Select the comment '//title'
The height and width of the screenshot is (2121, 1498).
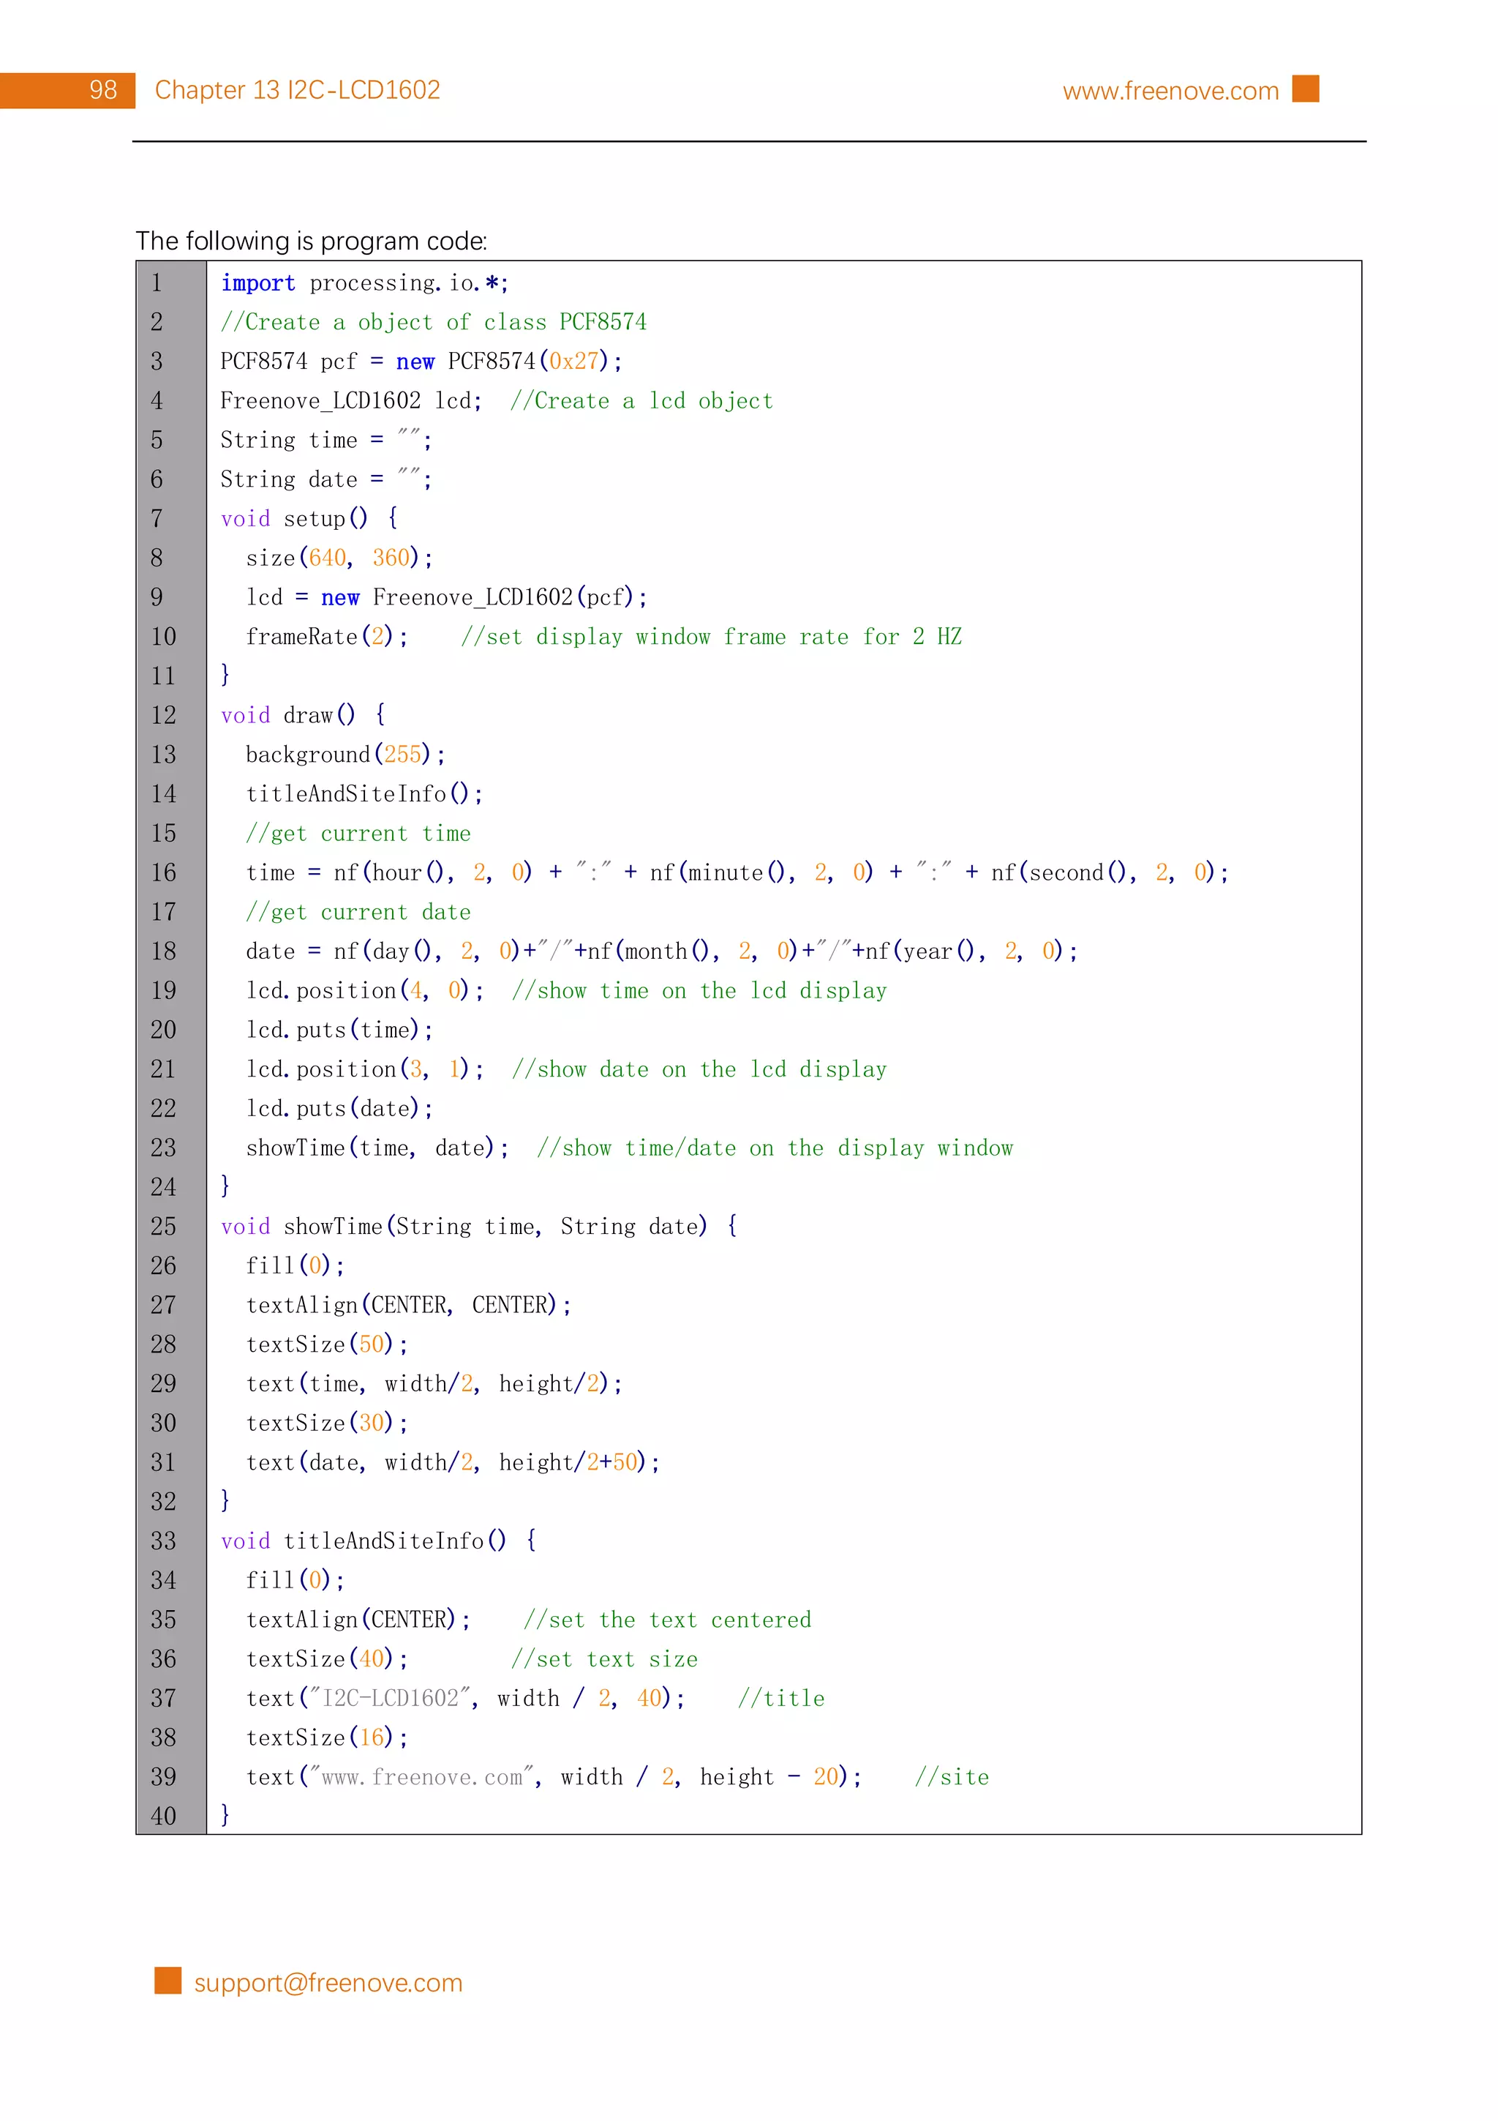[781, 1698]
